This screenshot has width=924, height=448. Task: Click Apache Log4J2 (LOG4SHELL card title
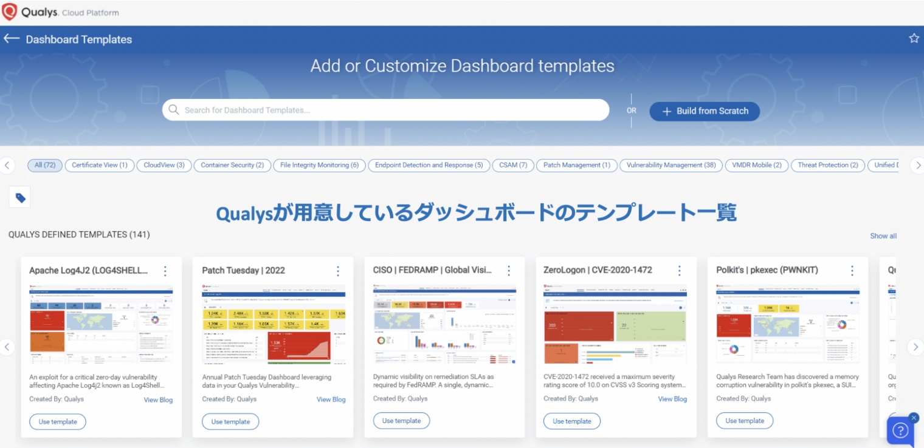point(89,271)
